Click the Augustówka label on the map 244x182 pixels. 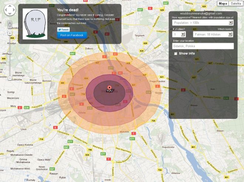(x=168, y=147)
